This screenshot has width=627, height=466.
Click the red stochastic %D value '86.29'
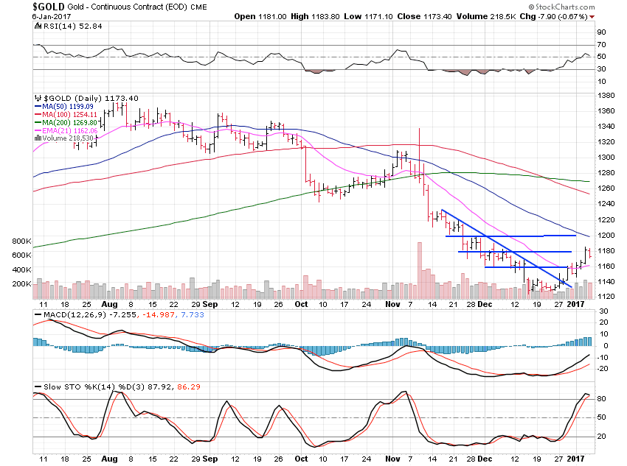coord(188,387)
